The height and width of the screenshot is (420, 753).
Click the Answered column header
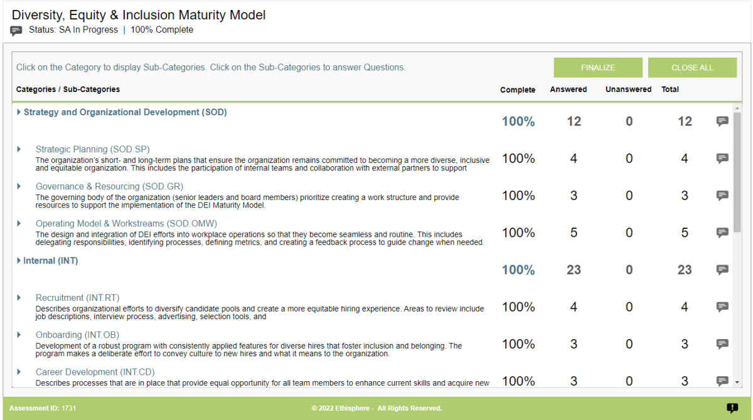(569, 89)
